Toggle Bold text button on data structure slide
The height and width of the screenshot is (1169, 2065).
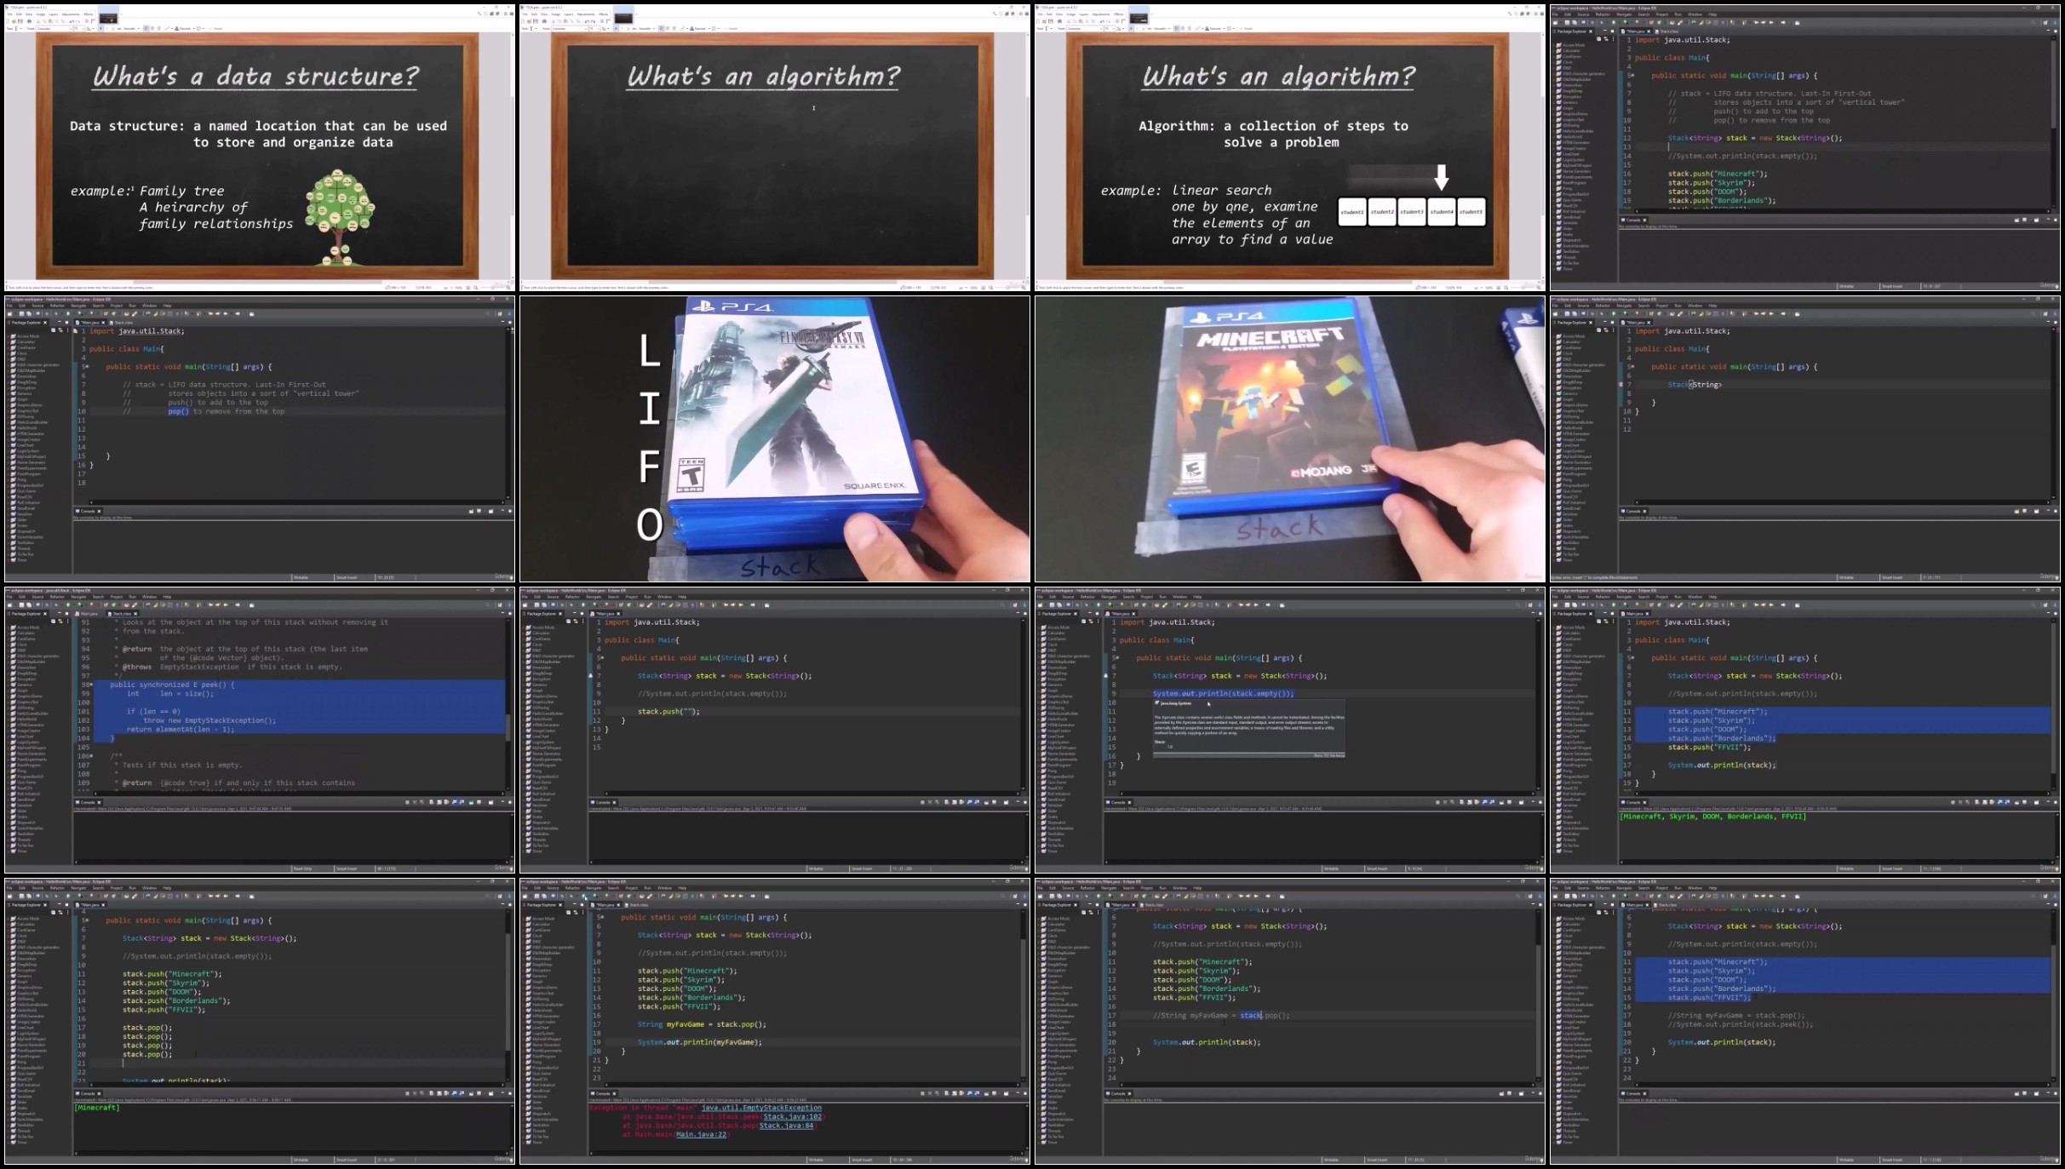(x=100, y=29)
